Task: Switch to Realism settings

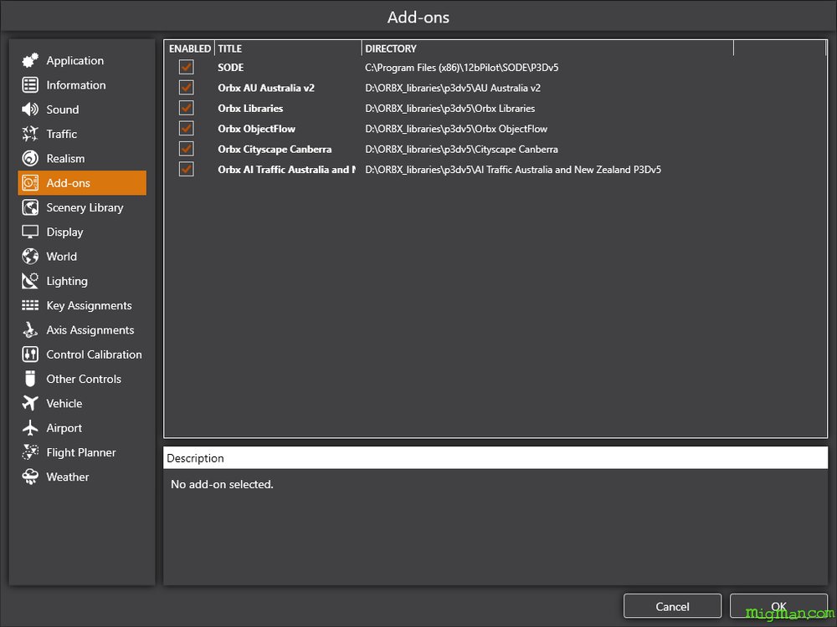Action: click(x=82, y=158)
